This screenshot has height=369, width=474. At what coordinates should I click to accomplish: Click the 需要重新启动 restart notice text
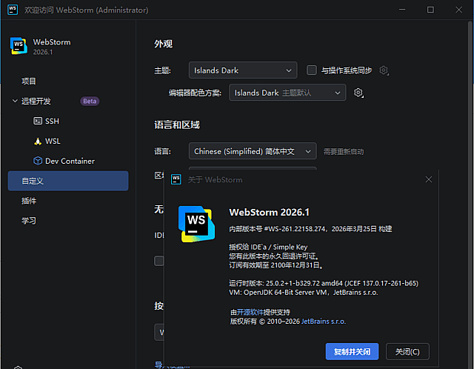point(344,152)
